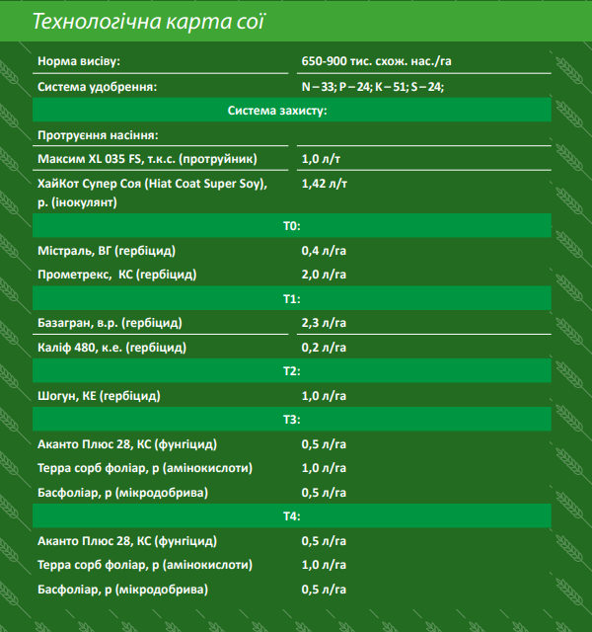Click the 'Система захисту:' section header
Screen dimensions: 592x632
point(291,111)
